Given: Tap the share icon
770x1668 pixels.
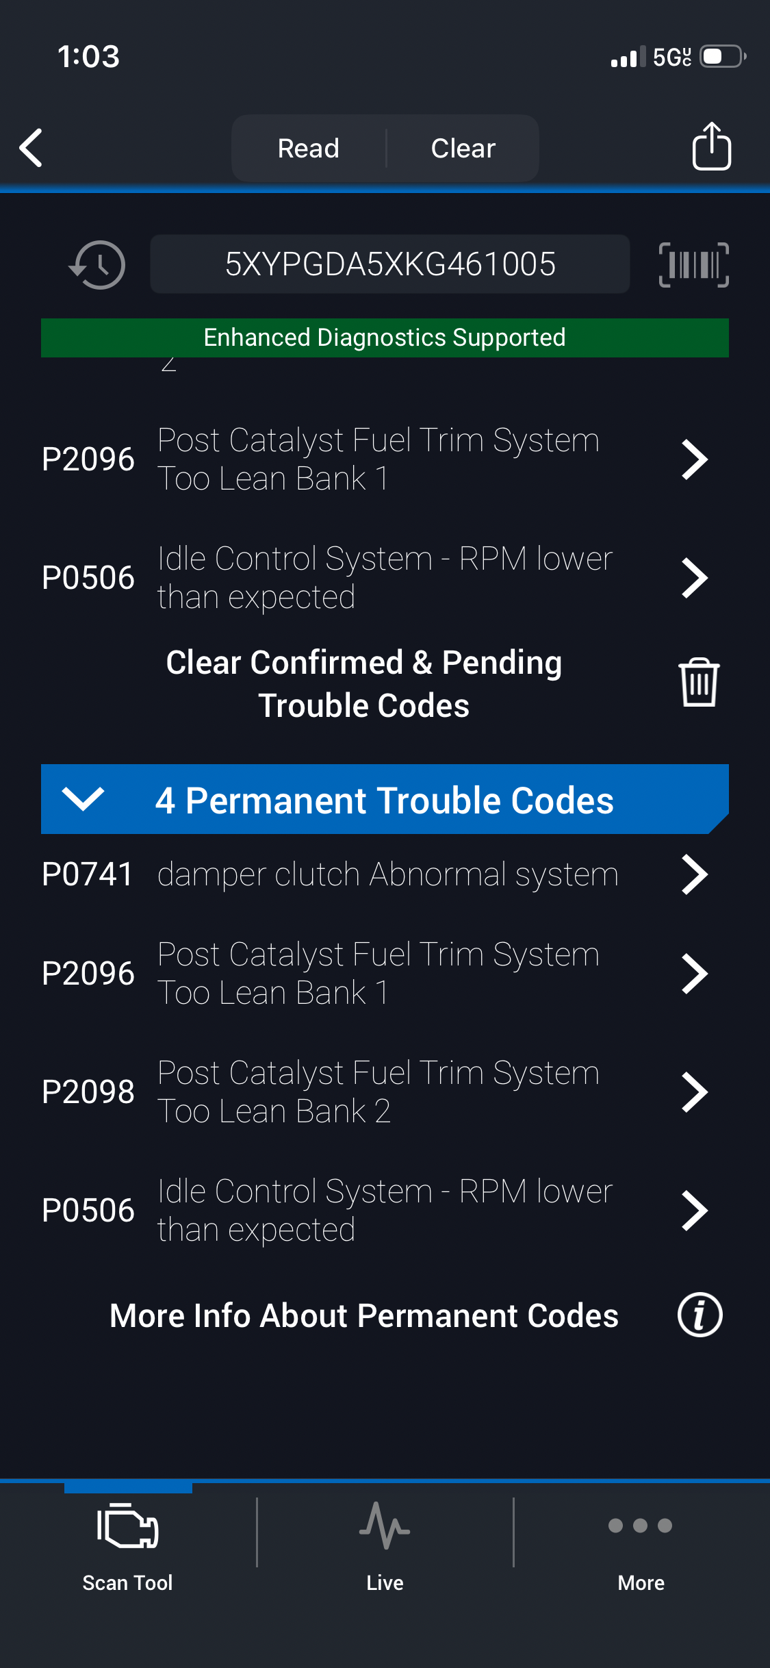Looking at the screenshot, I should click(x=711, y=147).
